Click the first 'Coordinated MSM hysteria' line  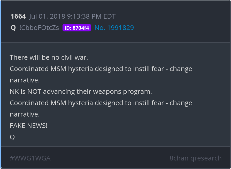click(101, 69)
